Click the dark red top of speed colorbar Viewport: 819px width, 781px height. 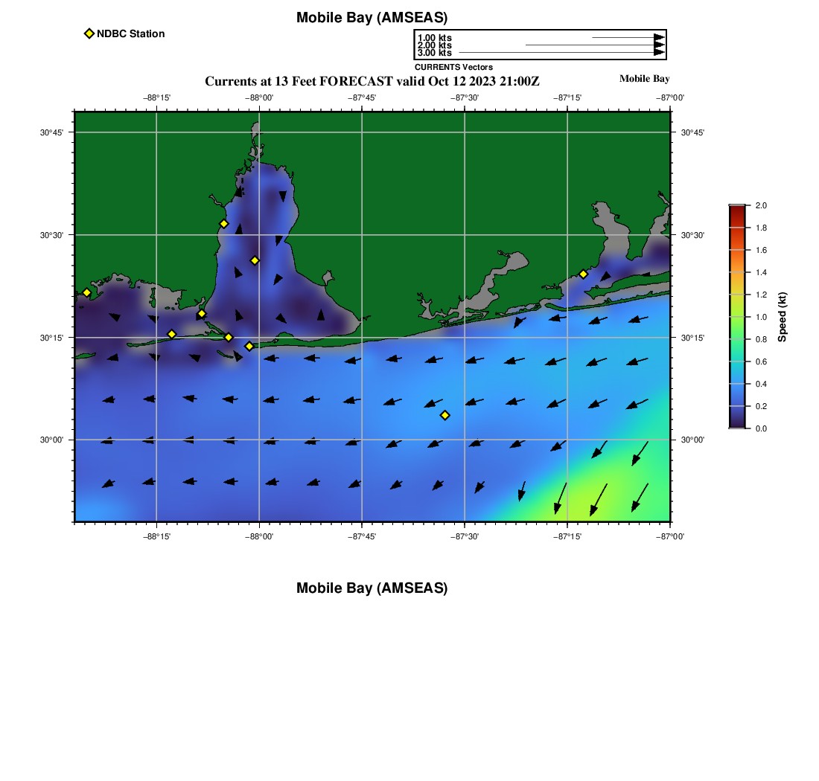click(x=736, y=210)
